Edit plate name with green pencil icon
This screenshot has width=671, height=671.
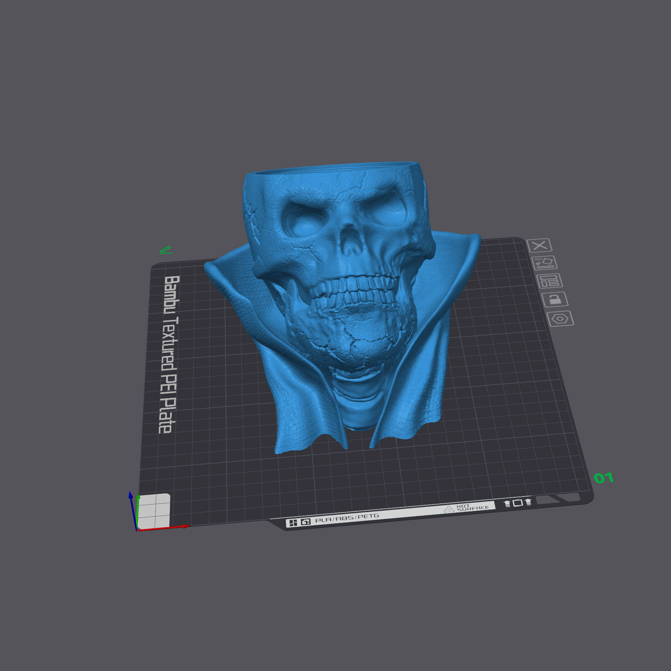166,250
